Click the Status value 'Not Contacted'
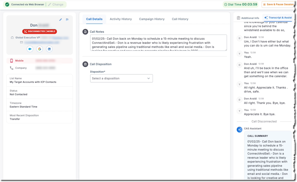 (x=18, y=94)
